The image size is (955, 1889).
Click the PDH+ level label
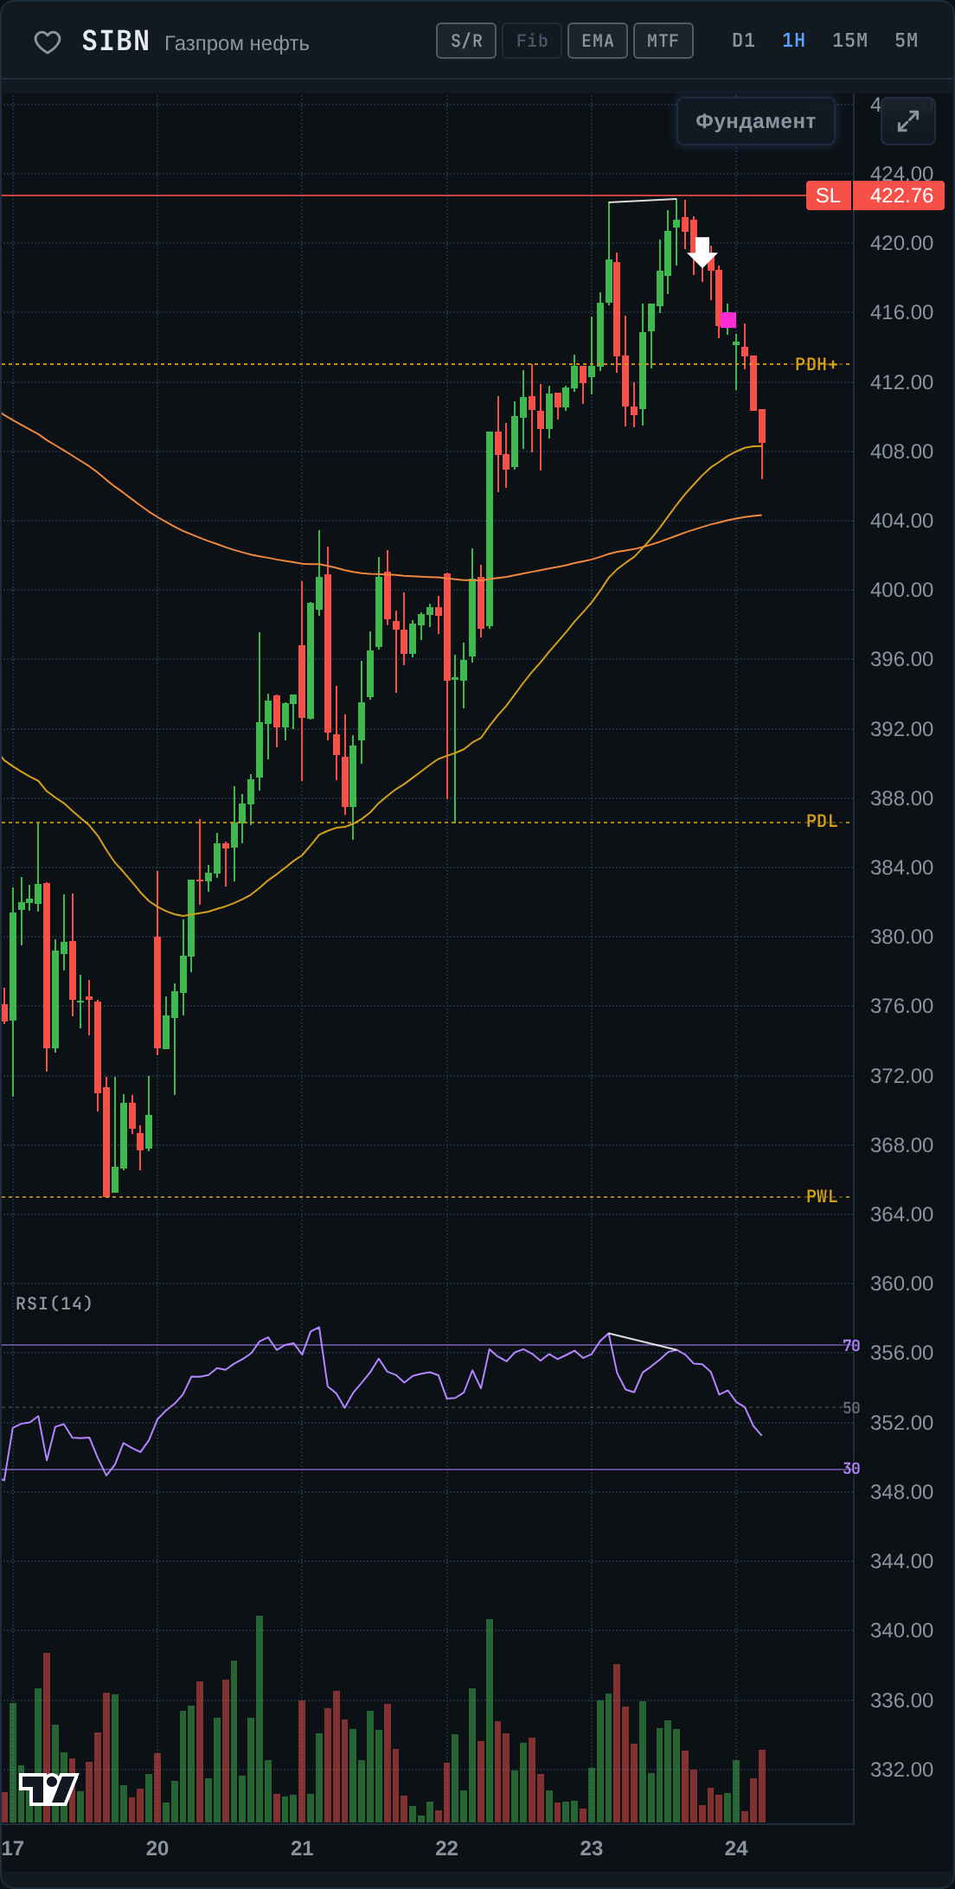(817, 364)
